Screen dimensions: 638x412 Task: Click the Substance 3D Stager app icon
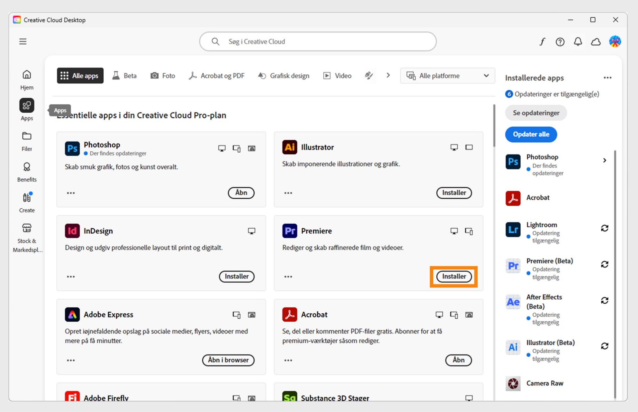289,396
